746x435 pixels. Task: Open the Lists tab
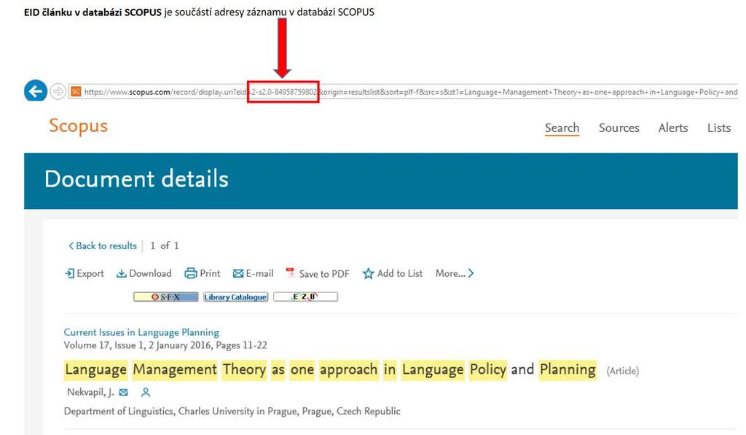(719, 128)
